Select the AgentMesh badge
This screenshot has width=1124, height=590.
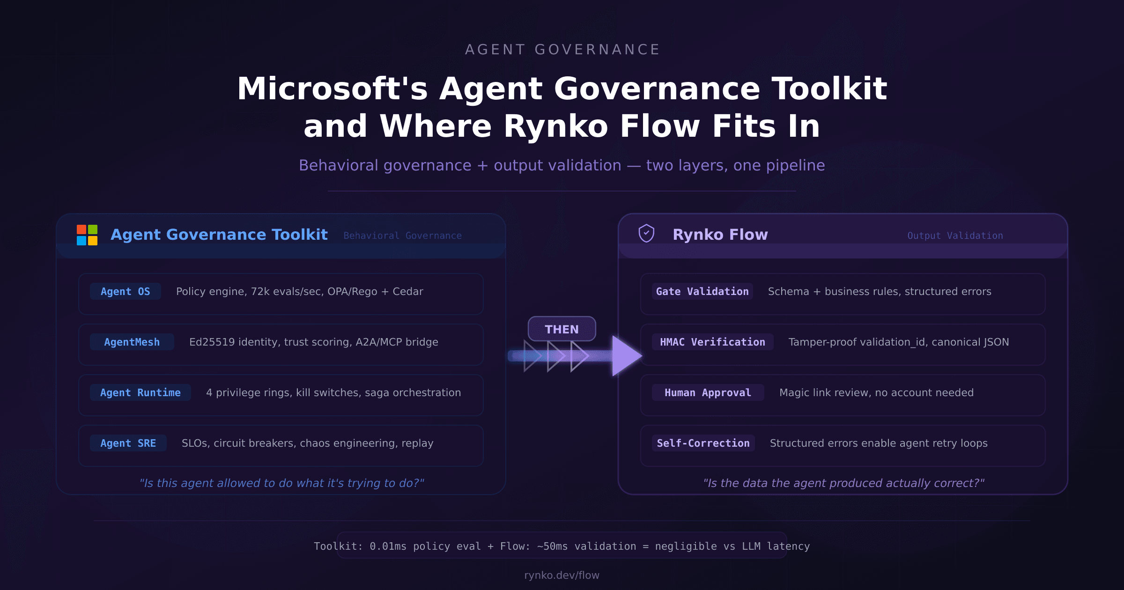(x=132, y=342)
